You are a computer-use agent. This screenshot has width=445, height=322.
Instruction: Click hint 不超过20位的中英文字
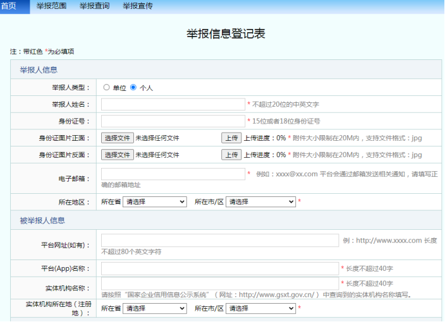coord(286,105)
